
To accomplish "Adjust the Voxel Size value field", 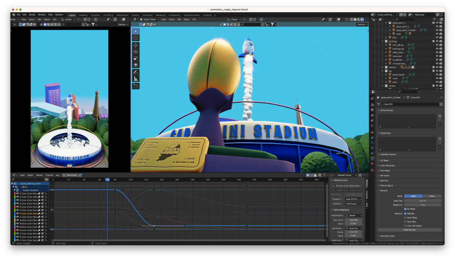I will tap(422, 201).
